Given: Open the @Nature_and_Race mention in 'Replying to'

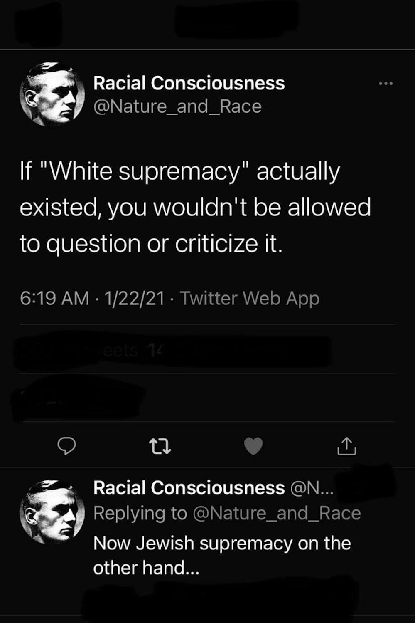Looking at the screenshot, I should click(x=277, y=513).
